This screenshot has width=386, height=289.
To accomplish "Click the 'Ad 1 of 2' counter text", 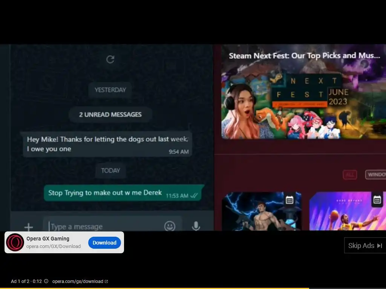I will click(x=20, y=281).
